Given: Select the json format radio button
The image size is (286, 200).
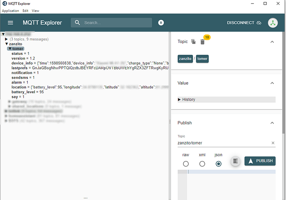Looking at the screenshot, I should tap(218, 164).
